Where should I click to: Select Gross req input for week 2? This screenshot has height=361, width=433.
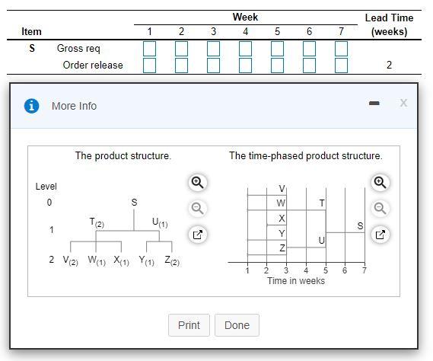[181, 49]
